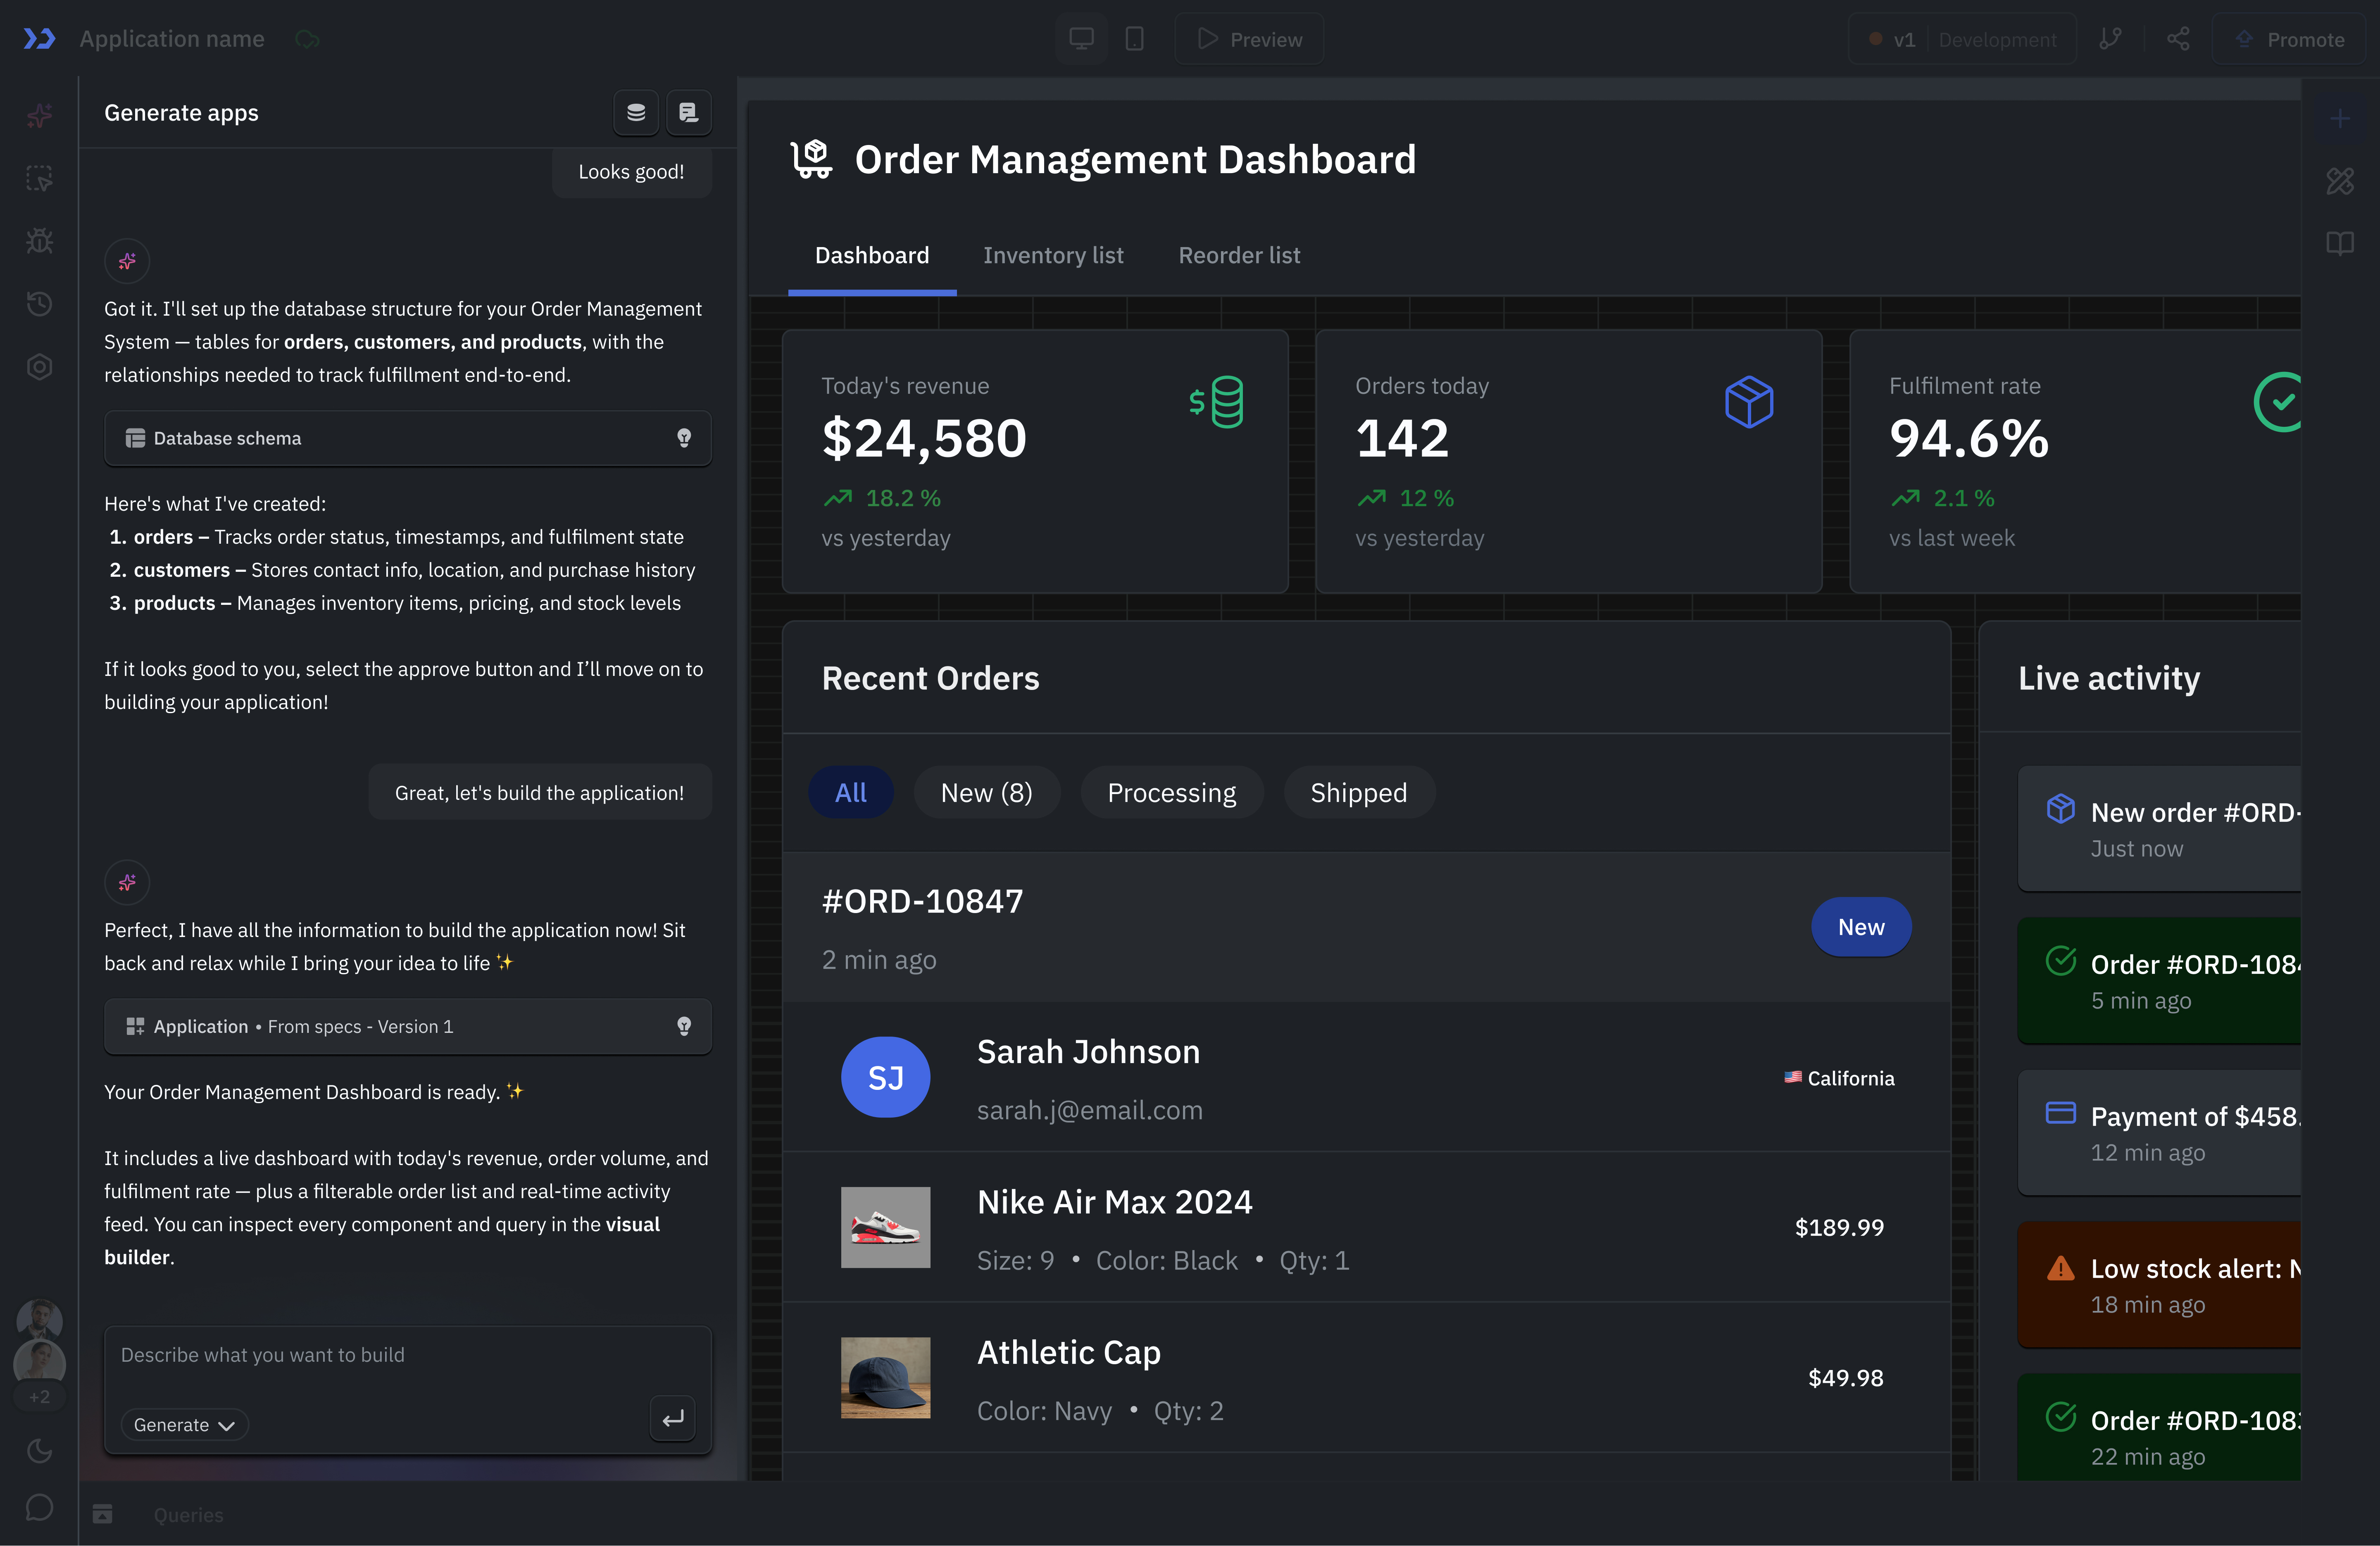The height and width of the screenshot is (1546, 2380).
Task: Open the v1 Development version selector
Action: coord(1961,39)
